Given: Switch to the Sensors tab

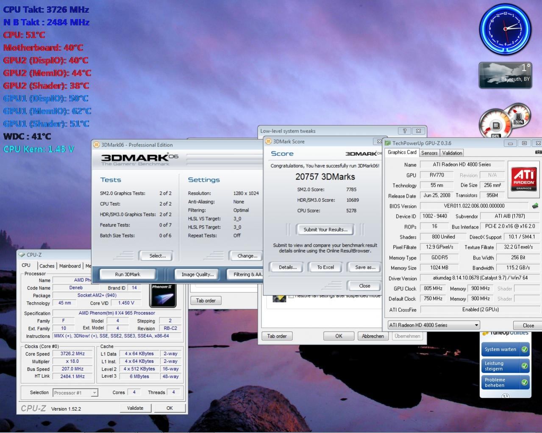Looking at the screenshot, I should pos(429,153).
